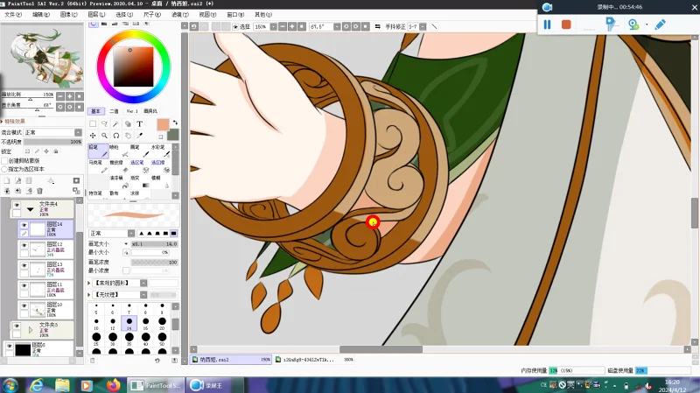Create a new normal layer

(x=7, y=180)
